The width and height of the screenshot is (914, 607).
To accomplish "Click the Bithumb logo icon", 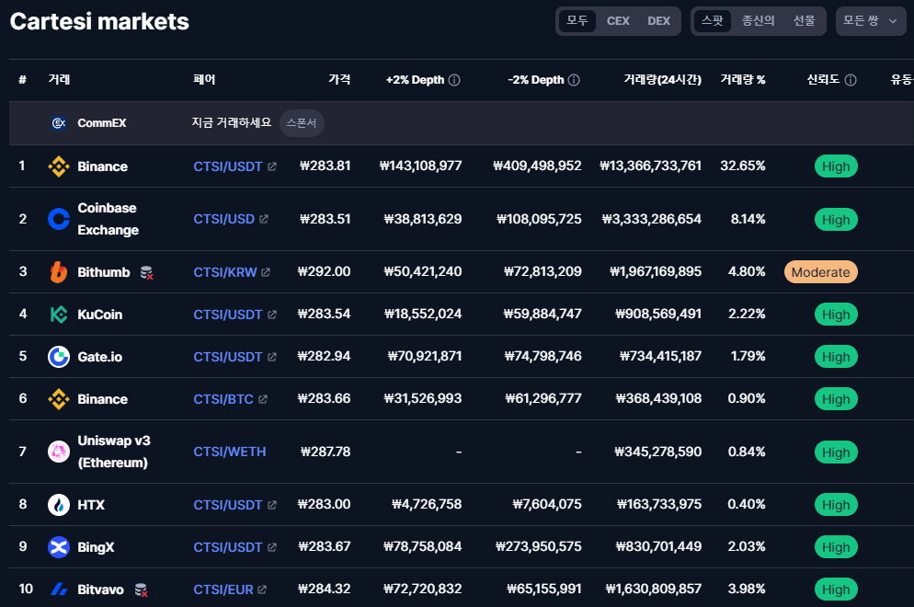I will [x=59, y=272].
